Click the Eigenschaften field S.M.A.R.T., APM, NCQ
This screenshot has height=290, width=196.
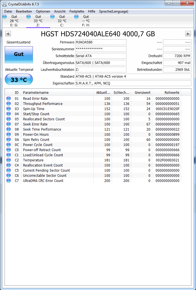click(x=133, y=83)
